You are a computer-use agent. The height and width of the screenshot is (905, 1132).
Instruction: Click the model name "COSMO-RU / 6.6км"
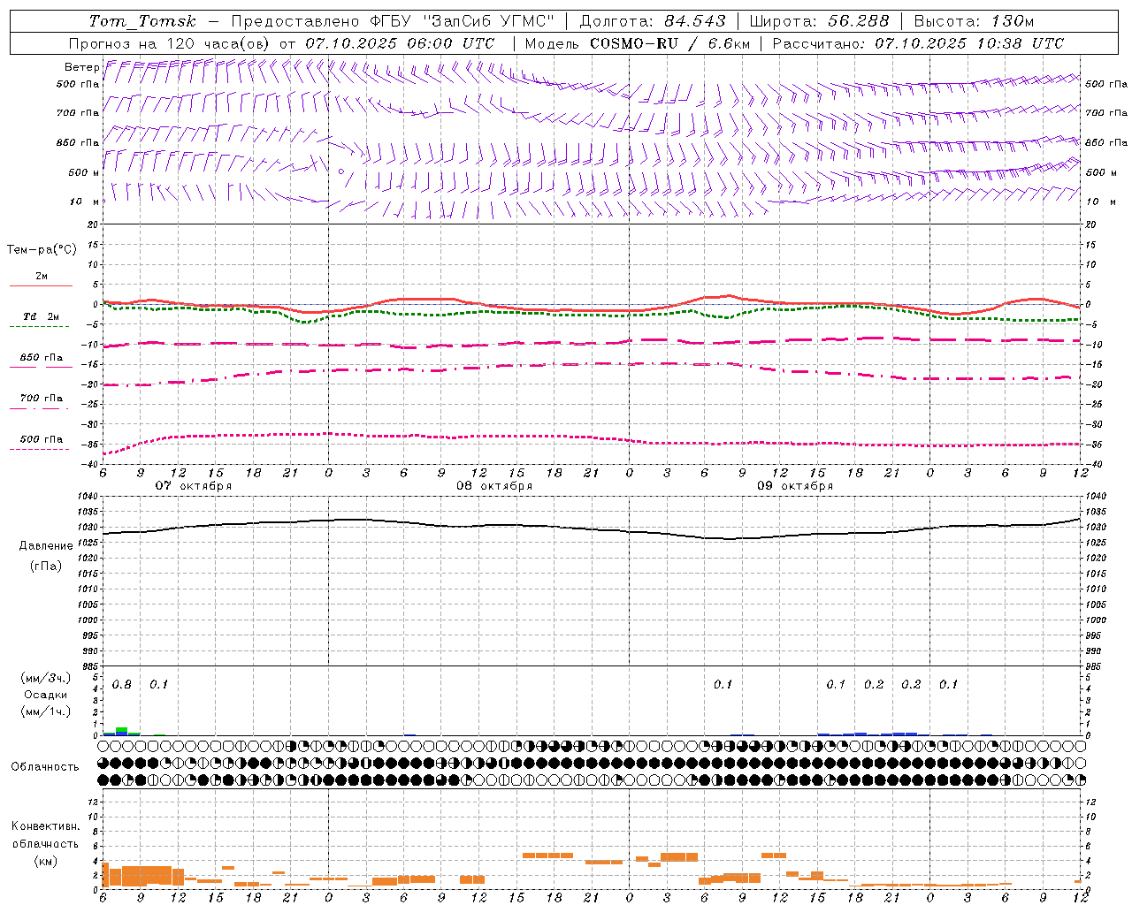[669, 43]
